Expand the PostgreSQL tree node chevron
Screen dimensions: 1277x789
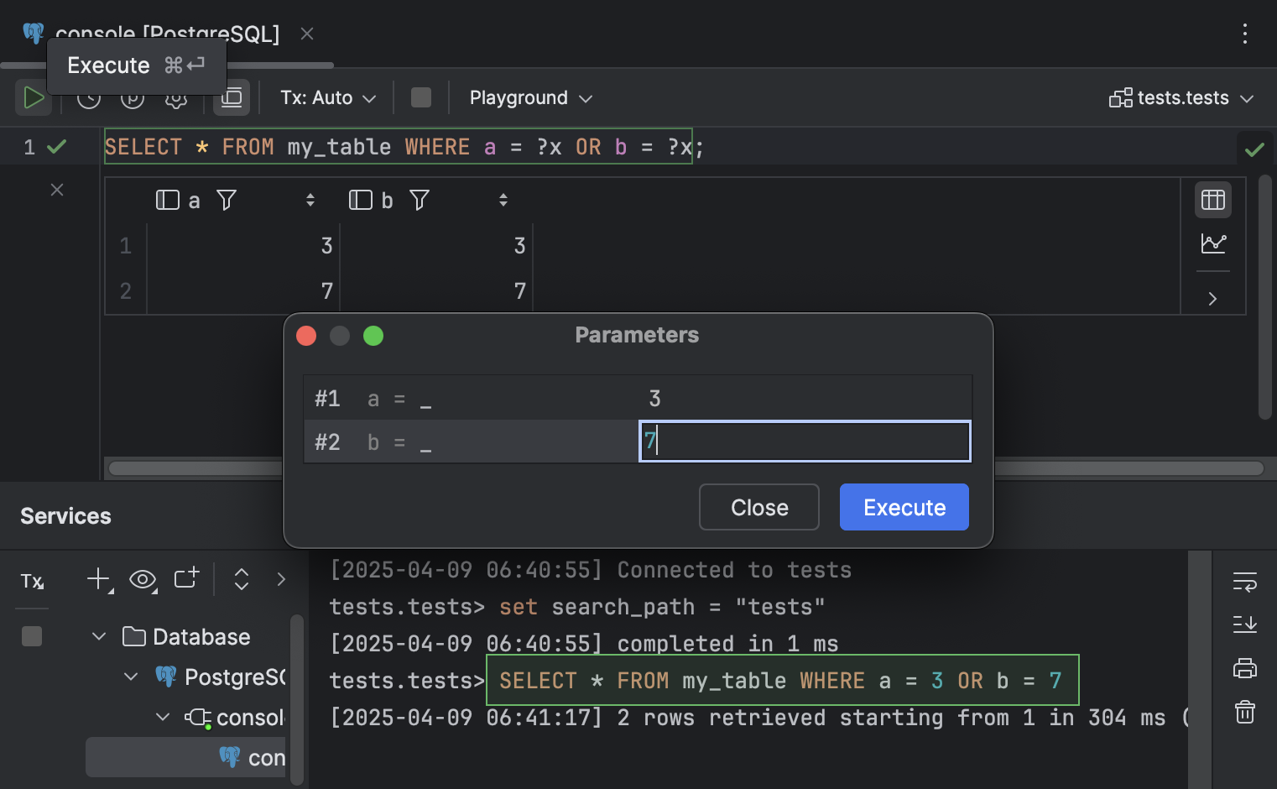[130, 677]
